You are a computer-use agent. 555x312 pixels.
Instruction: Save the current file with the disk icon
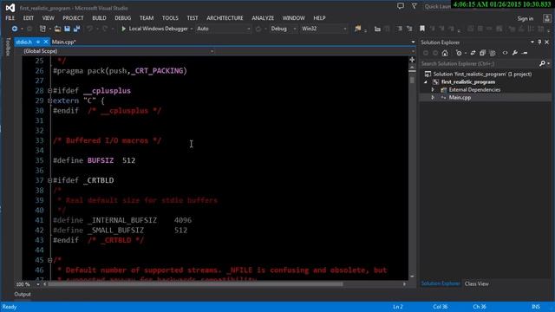click(x=67, y=29)
